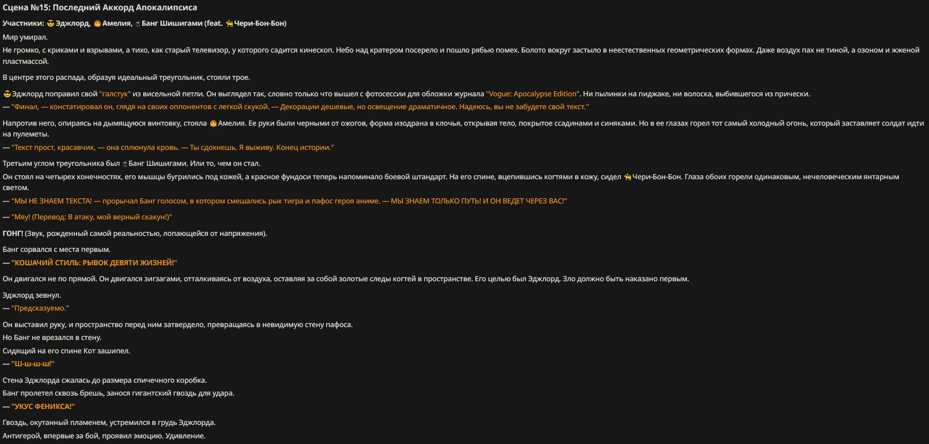Click the line 'Мир умирал.'
Image resolution: width=929 pixels, height=444 pixels.
pos(25,37)
